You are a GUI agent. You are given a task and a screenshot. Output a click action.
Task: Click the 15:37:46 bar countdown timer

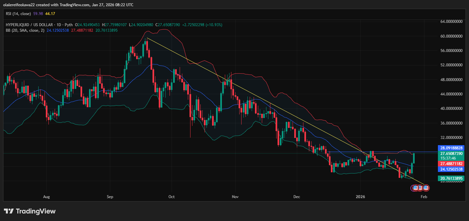pos(448,158)
